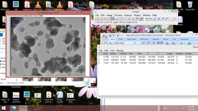Select the Hand scrolling tool in ImageJ
Screen dimensions: 198x111
tap(137, 19)
